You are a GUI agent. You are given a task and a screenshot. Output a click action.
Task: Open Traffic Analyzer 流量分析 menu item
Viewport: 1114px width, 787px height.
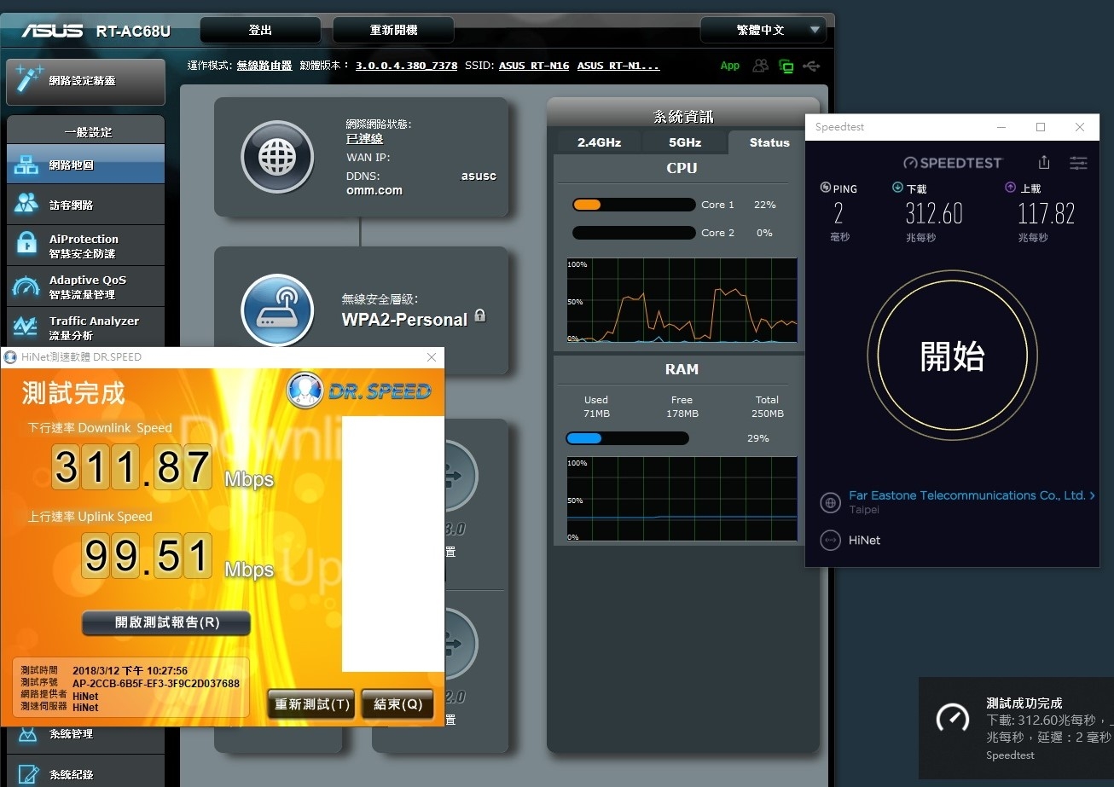pos(85,327)
